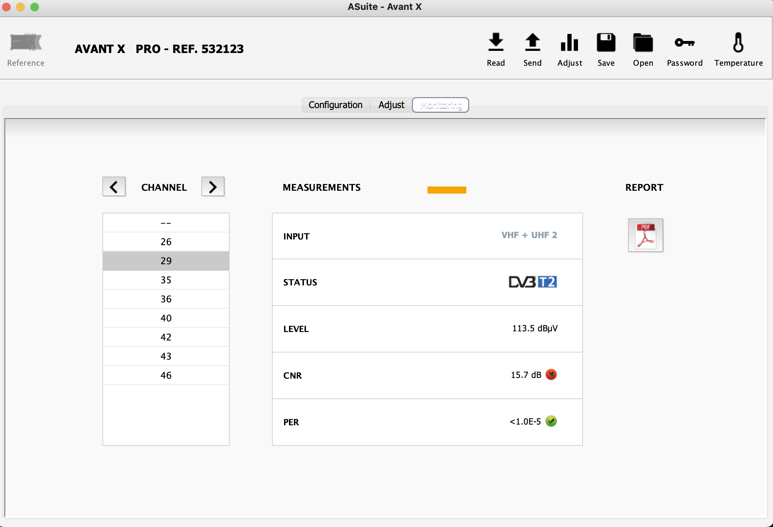
Task: Click the Reference device icon
Action: pos(26,43)
